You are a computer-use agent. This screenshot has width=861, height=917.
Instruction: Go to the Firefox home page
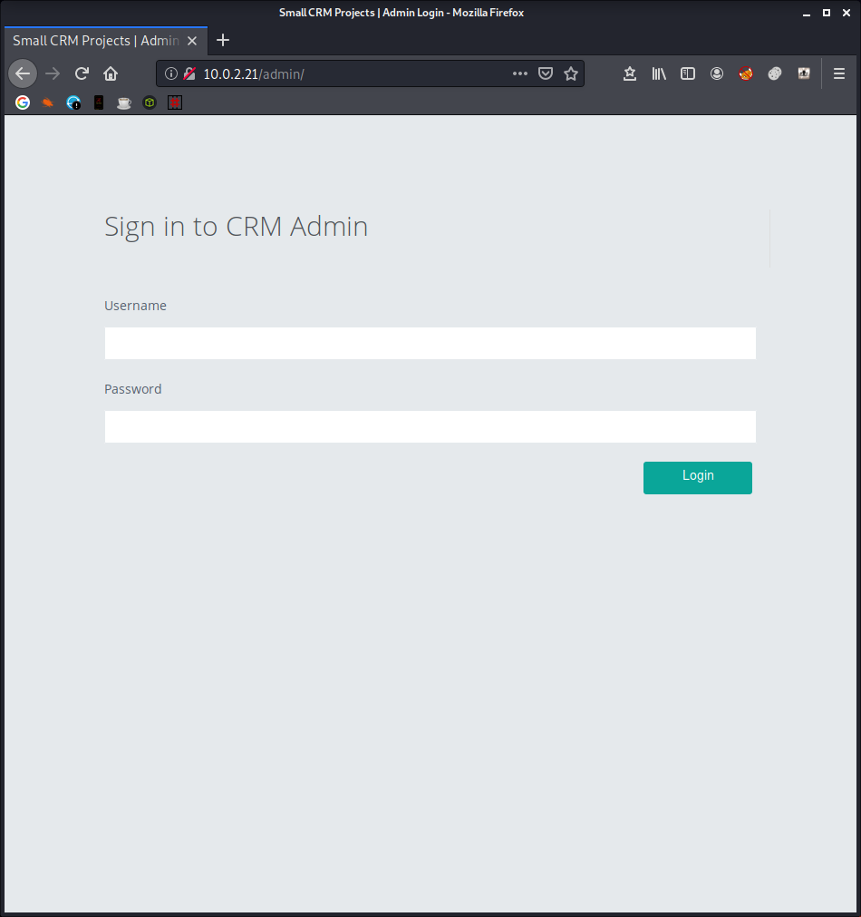tap(111, 73)
